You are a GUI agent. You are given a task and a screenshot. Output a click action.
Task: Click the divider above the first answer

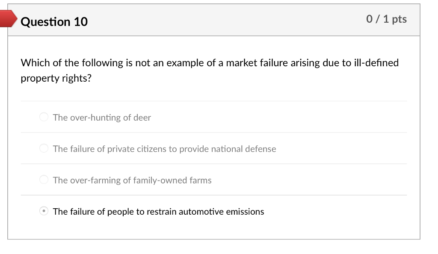pos(214,101)
